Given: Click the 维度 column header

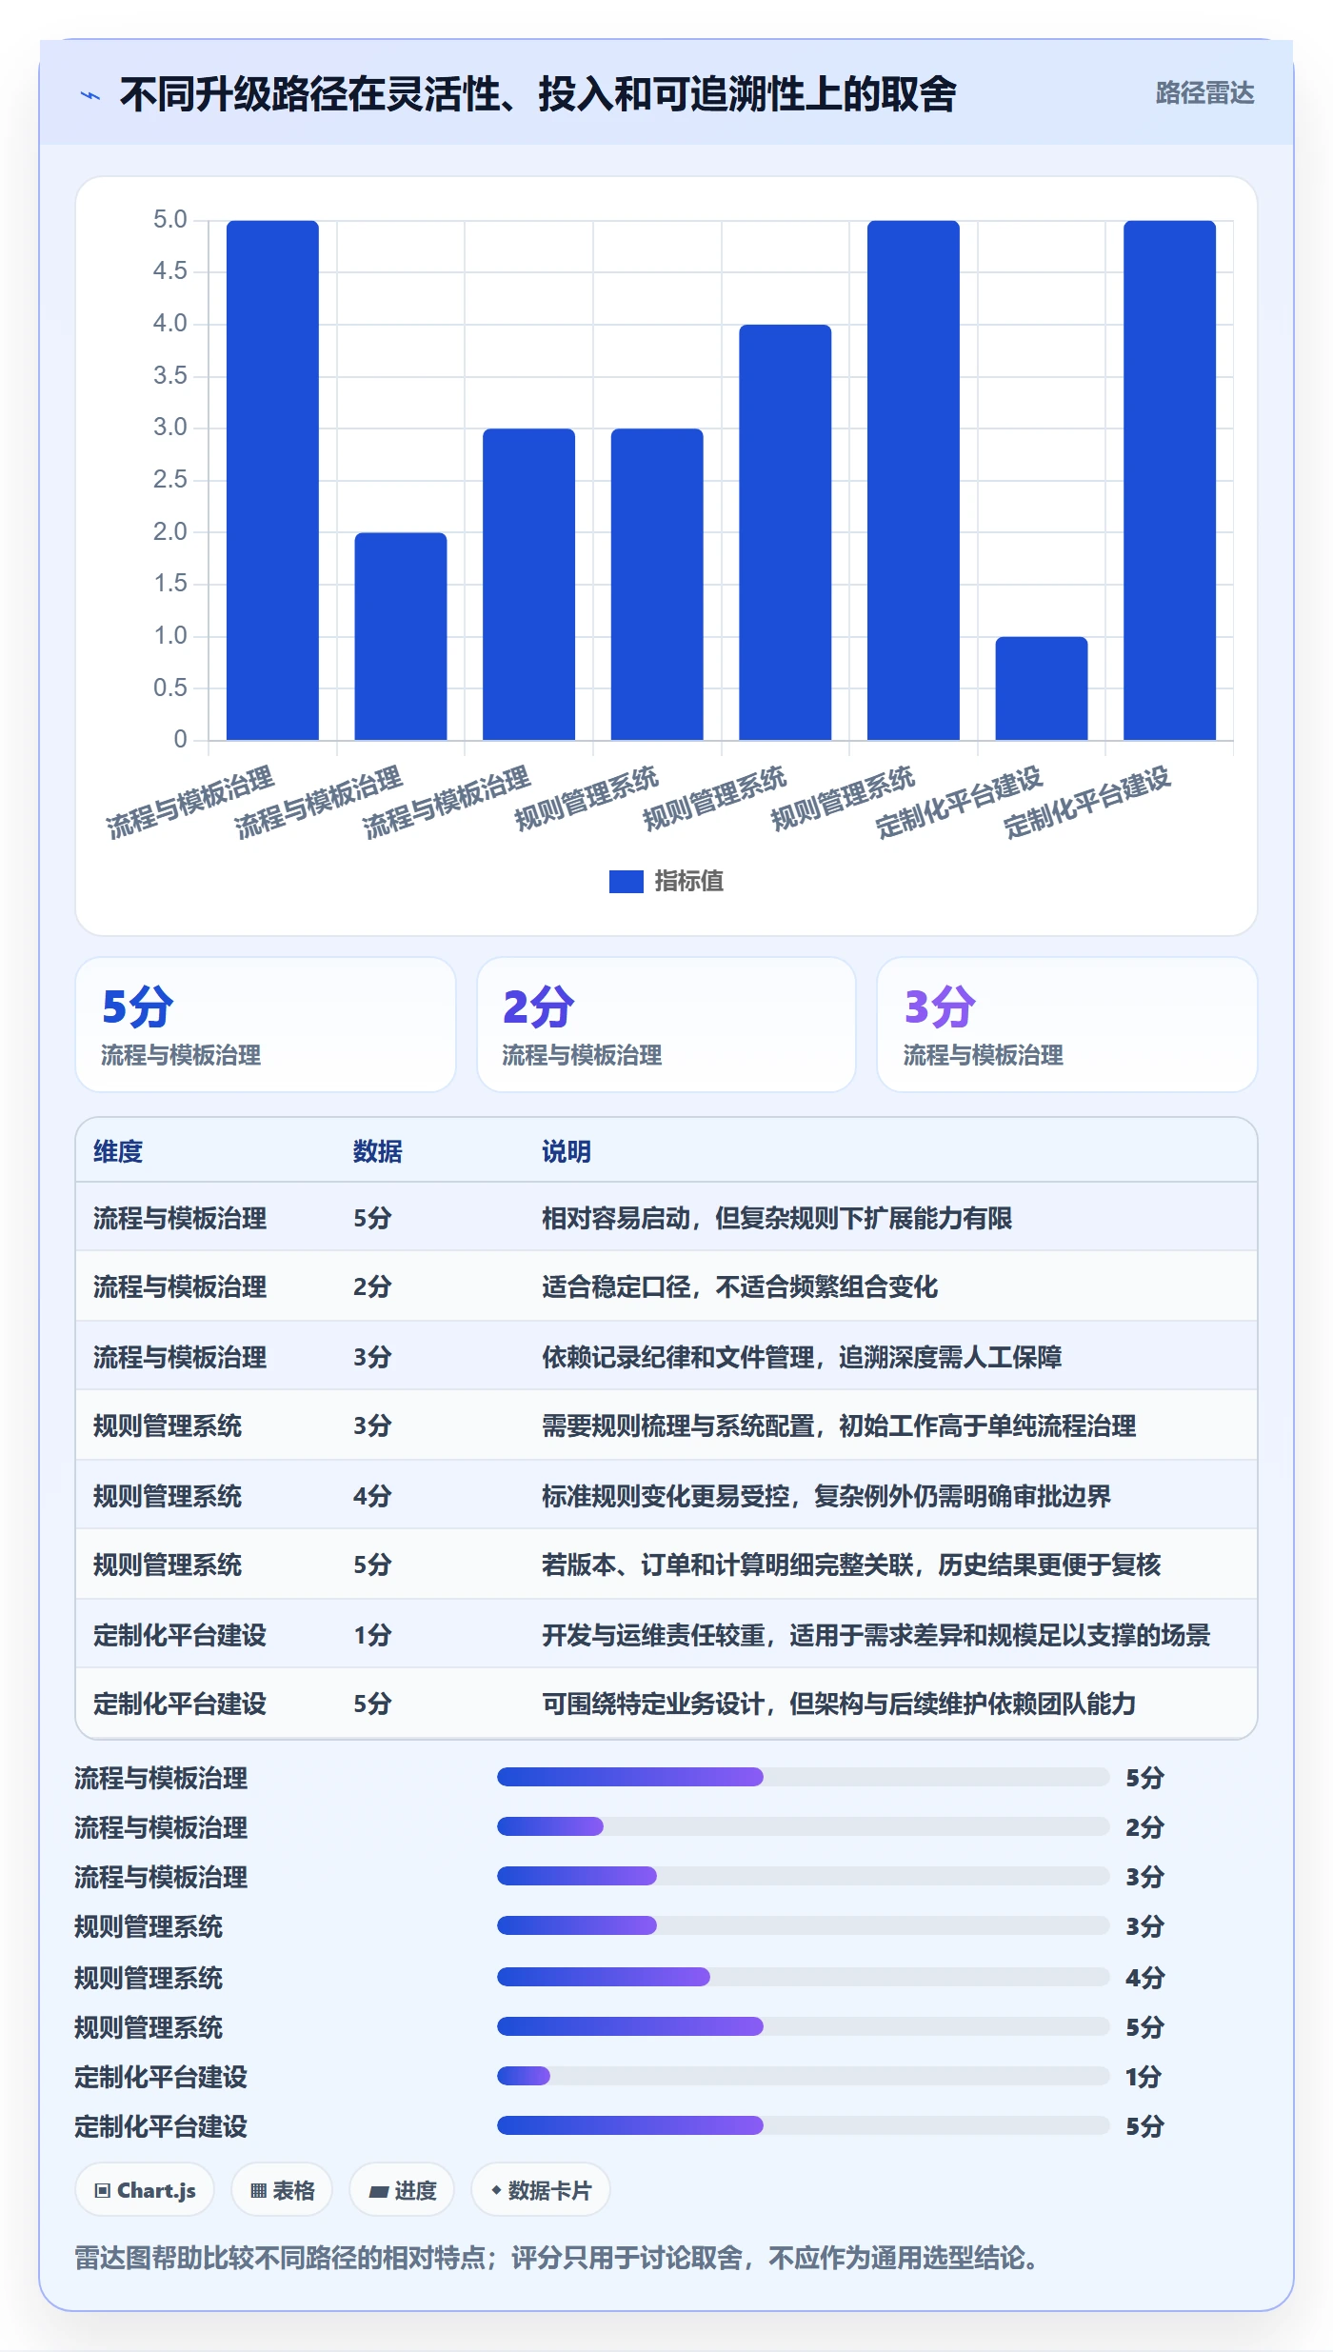Looking at the screenshot, I should pyautogui.click(x=118, y=1151).
